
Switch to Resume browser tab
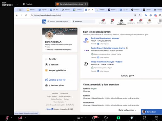(66, 10)
